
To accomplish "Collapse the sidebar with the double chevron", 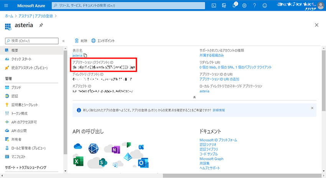I will pos(63,41).
